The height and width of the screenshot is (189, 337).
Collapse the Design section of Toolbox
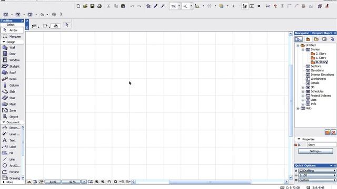pos(4,42)
